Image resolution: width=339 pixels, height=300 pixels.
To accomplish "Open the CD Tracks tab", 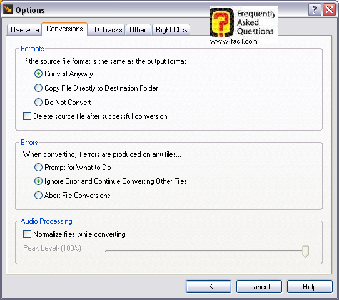I will point(106,30).
